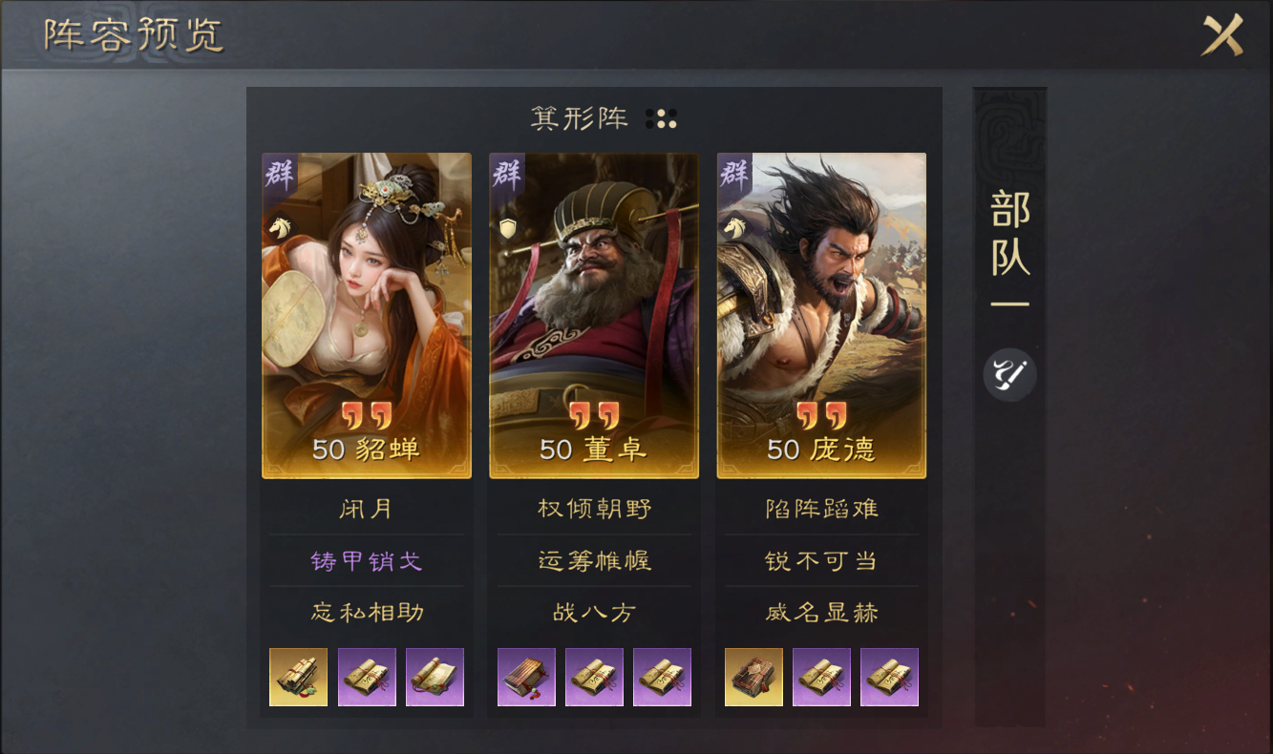Viewport: 1273px width, 754px height.
Task: Select 貂蝉's third purple scroll item
Action: pyautogui.click(x=435, y=677)
